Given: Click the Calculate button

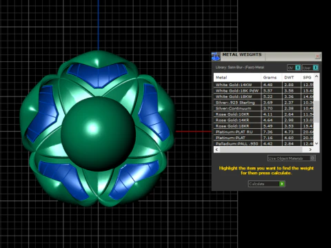Looking at the screenshot, I should coord(267,184).
